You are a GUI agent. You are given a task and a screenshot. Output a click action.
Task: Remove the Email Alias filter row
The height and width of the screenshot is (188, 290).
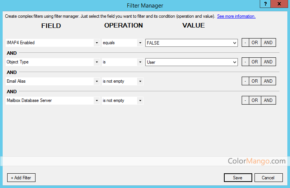tap(245, 81)
